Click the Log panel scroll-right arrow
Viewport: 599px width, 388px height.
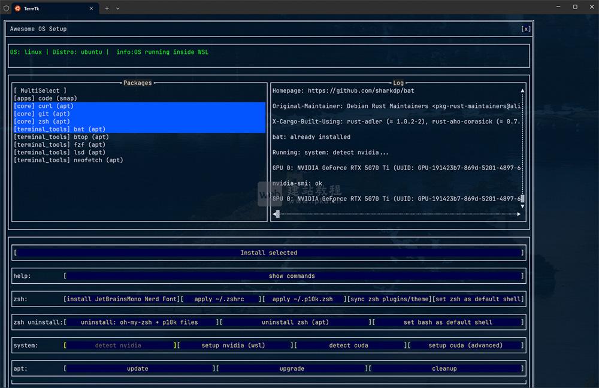pyautogui.click(x=519, y=214)
